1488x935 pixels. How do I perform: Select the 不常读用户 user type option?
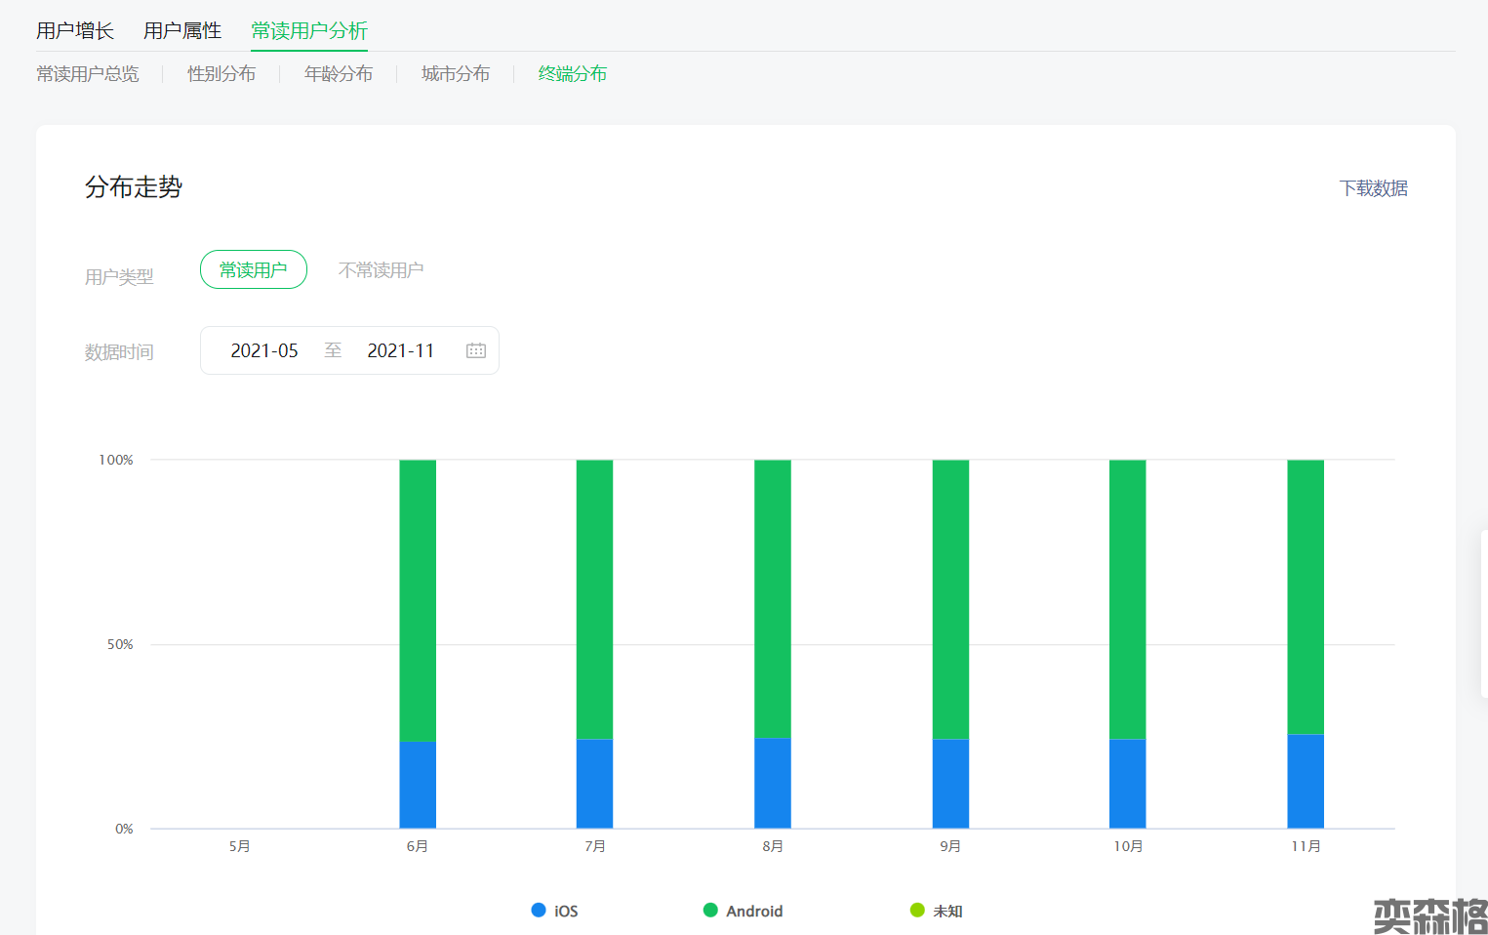point(381,270)
